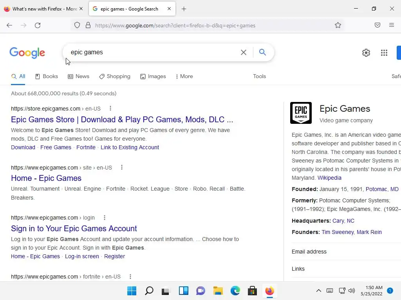Screen dimensions: 401x300
Task: Click the magnifier search button
Action: click(x=262, y=52)
